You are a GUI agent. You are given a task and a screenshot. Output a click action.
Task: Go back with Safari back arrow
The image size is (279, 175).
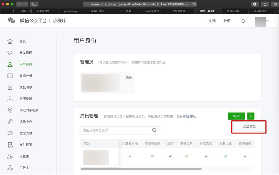(19, 4)
